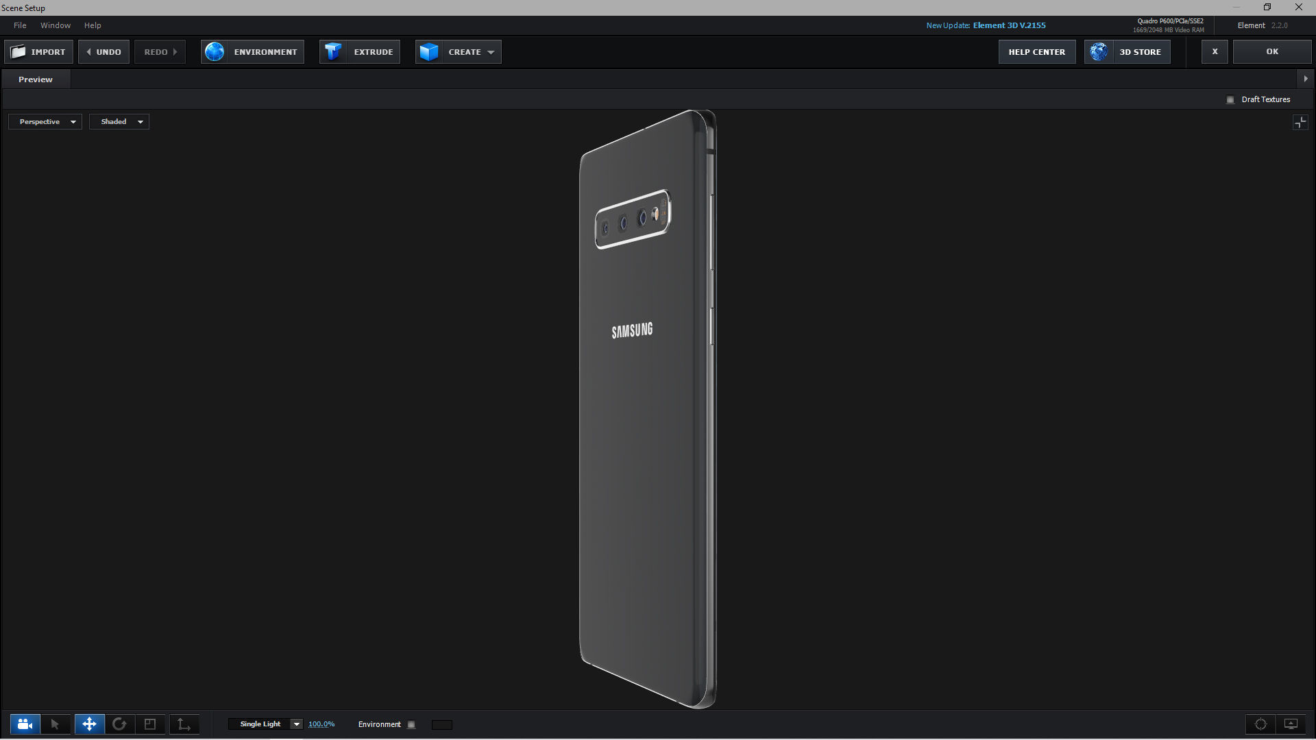Pick the scale tool icon
This screenshot has width=1316, height=740.
click(150, 724)
